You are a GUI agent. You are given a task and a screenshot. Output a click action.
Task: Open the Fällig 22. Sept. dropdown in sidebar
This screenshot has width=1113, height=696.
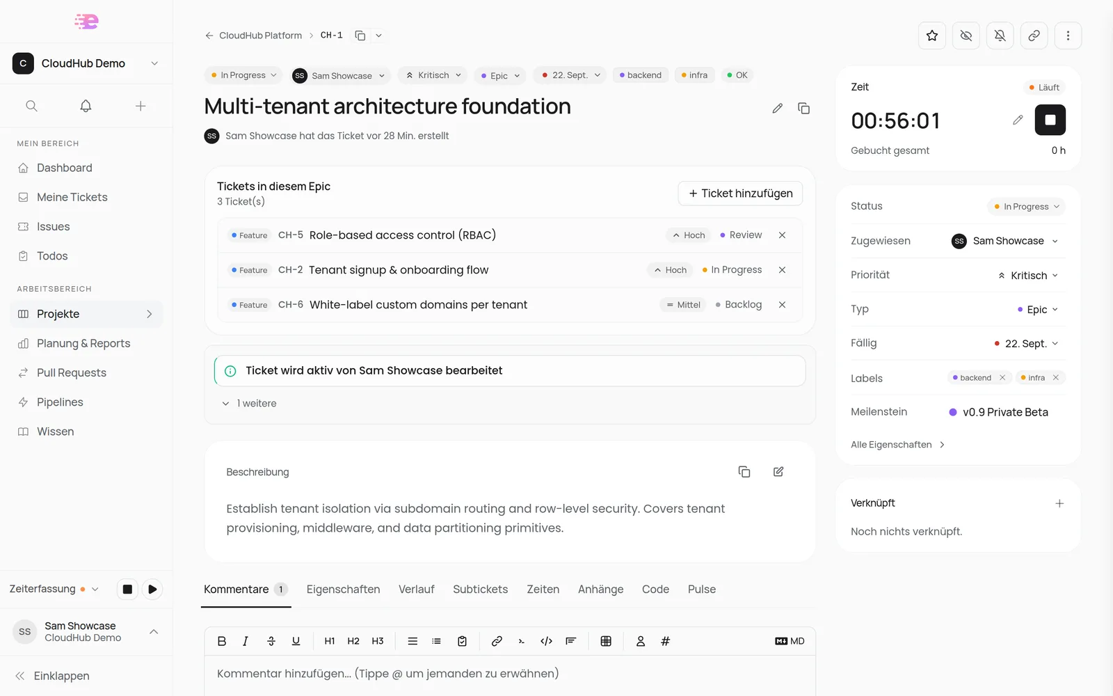(x=1026, y=343)
